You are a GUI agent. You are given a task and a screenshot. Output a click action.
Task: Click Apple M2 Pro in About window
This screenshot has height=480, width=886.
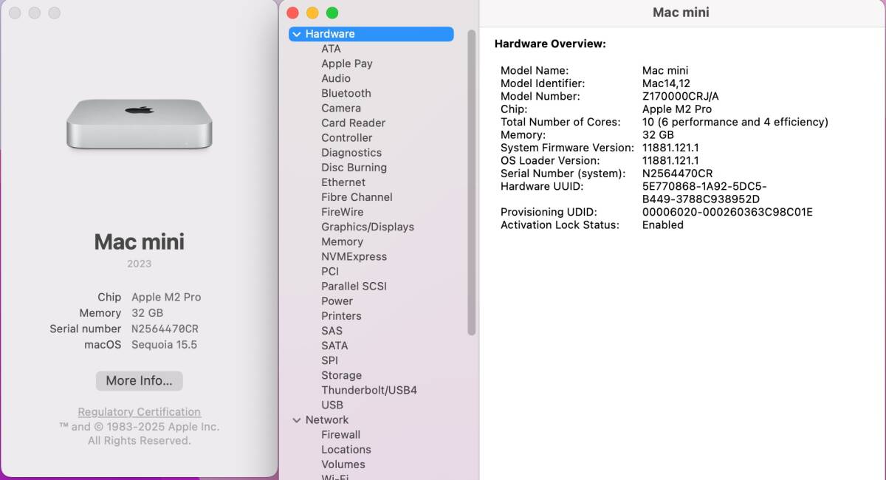click(166, 297)
